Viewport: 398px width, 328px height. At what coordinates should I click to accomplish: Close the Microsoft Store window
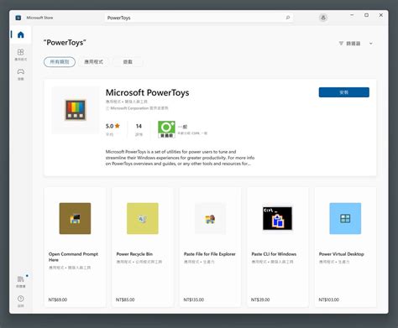[x=381, y=15]
